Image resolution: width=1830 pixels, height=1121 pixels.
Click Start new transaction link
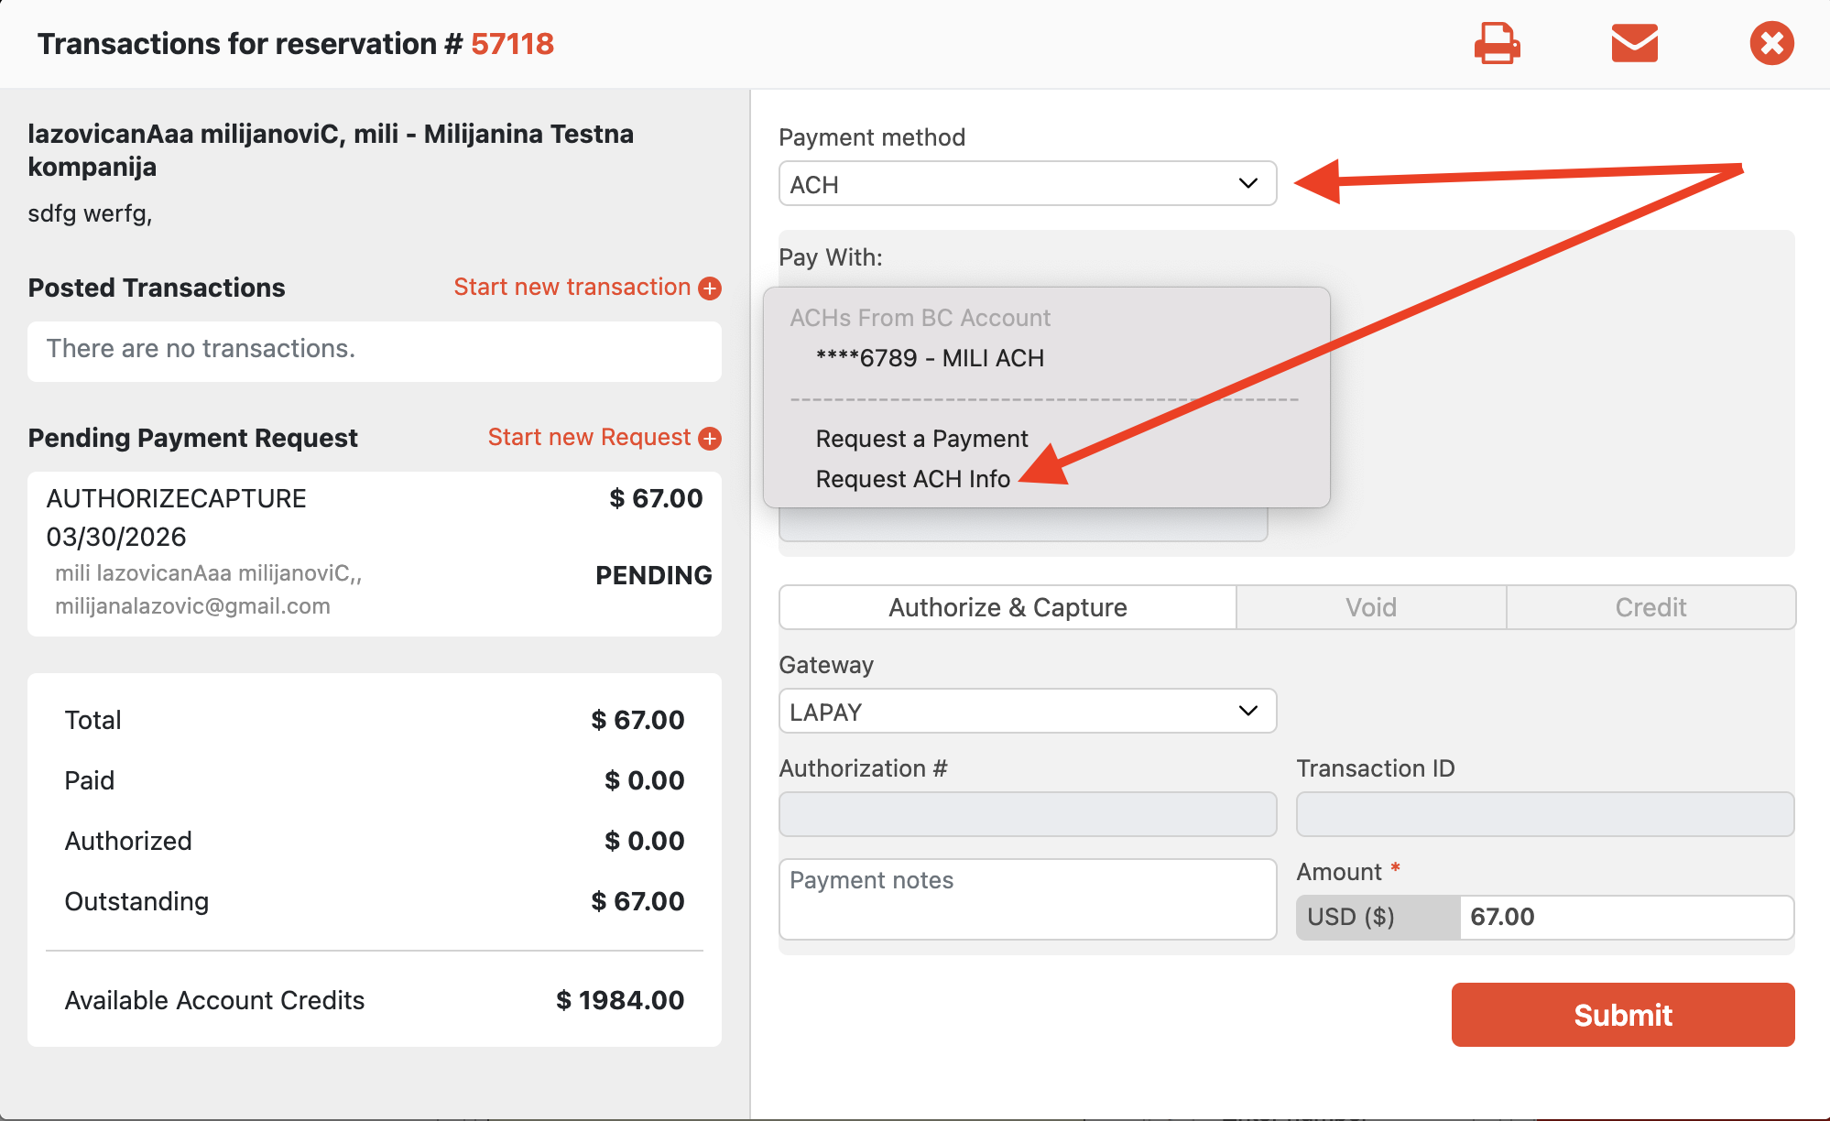click(572, 288)
